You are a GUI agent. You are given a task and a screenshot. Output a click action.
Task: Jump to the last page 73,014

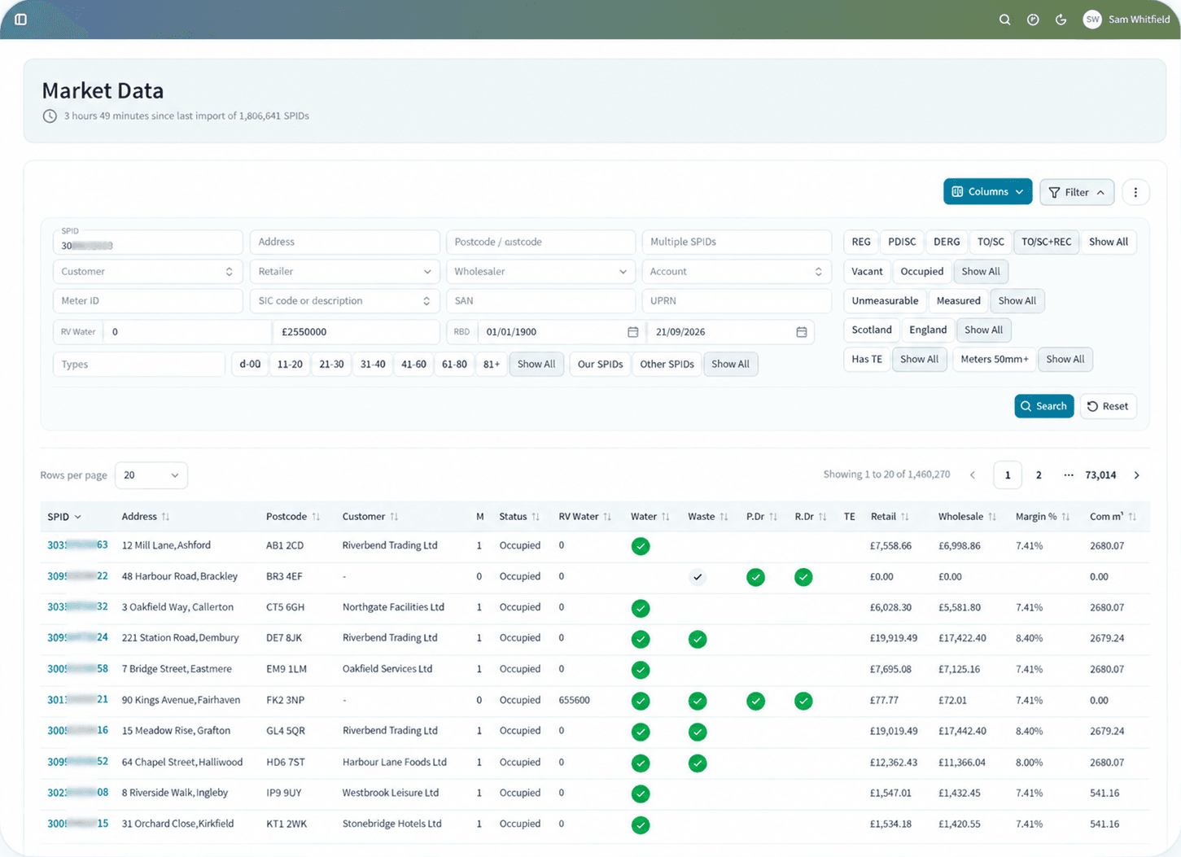(x=1100, y=475)
